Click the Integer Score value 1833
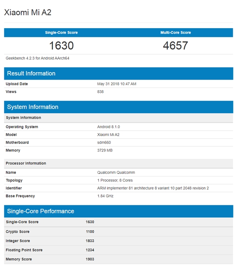This screenshot has height=265, width=234. pyautogui.click(x=90, y=241)
